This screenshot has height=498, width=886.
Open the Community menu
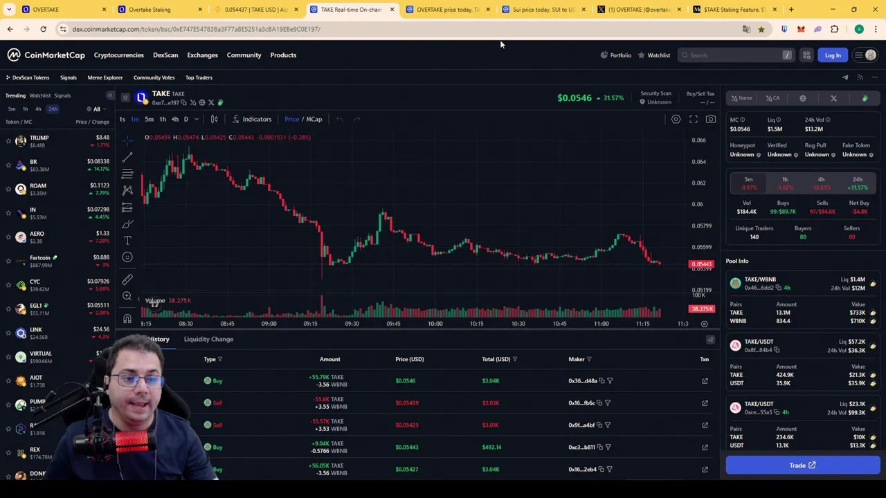244,55
